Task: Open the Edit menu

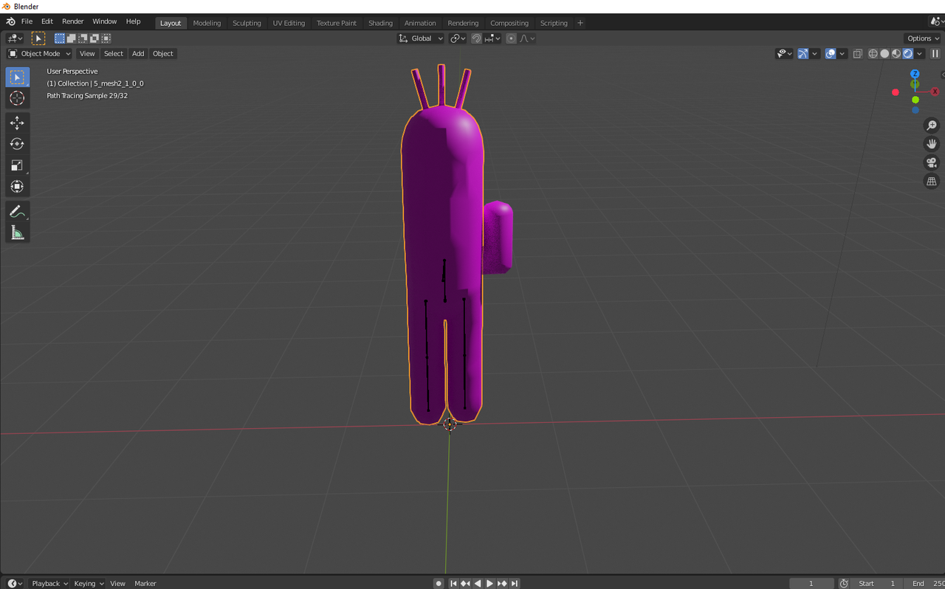Action: pyautogui.click(x=47, y=21)
